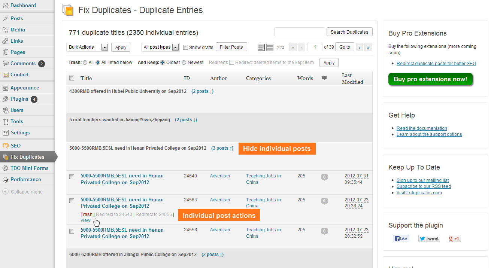Click the red Trash link for post 24563
491x268 pixels.
point(86,214)
